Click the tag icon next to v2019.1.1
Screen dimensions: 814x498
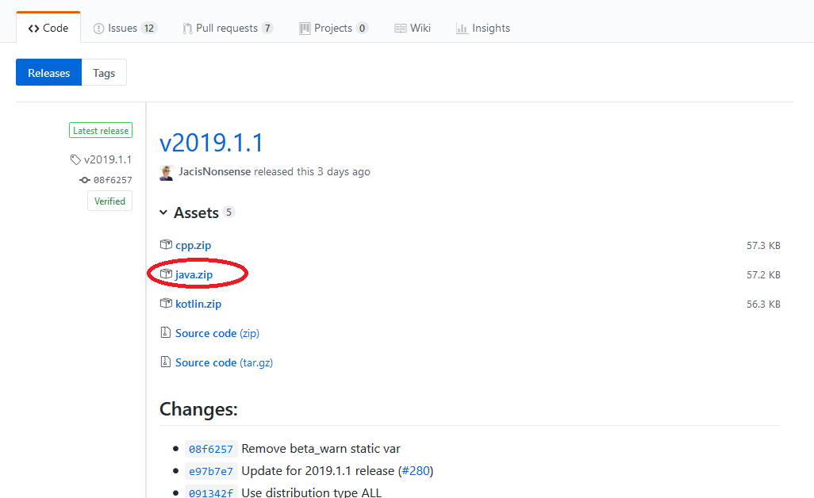tap(75, 159)
